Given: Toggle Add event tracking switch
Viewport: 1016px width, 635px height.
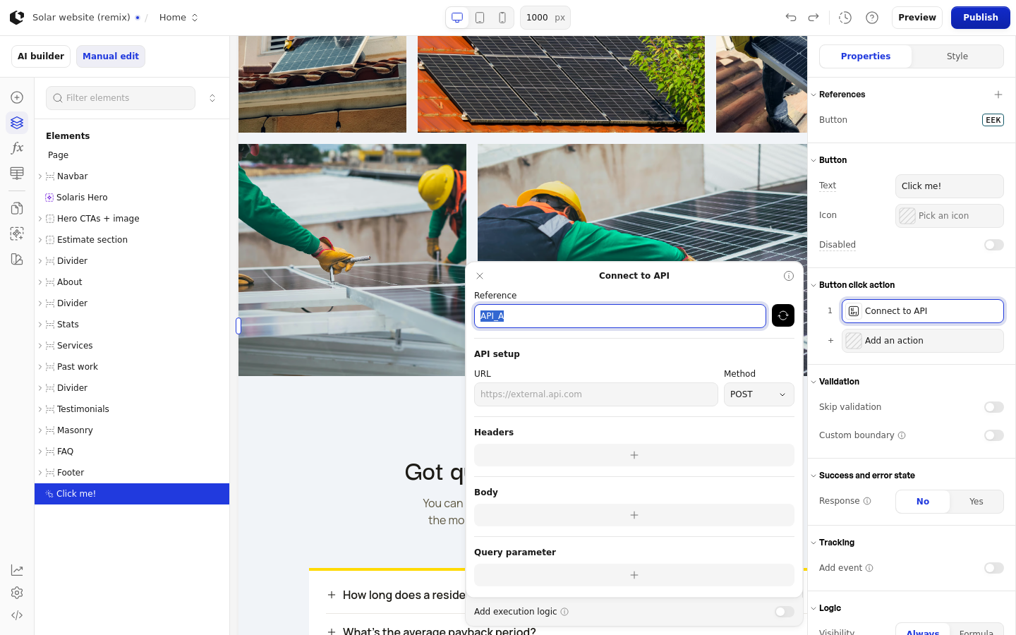Looking at the screenshot, I should 994,568.
